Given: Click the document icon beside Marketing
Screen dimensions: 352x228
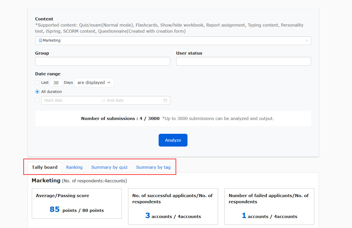Looking at the screenshot, I should (40, 40).
